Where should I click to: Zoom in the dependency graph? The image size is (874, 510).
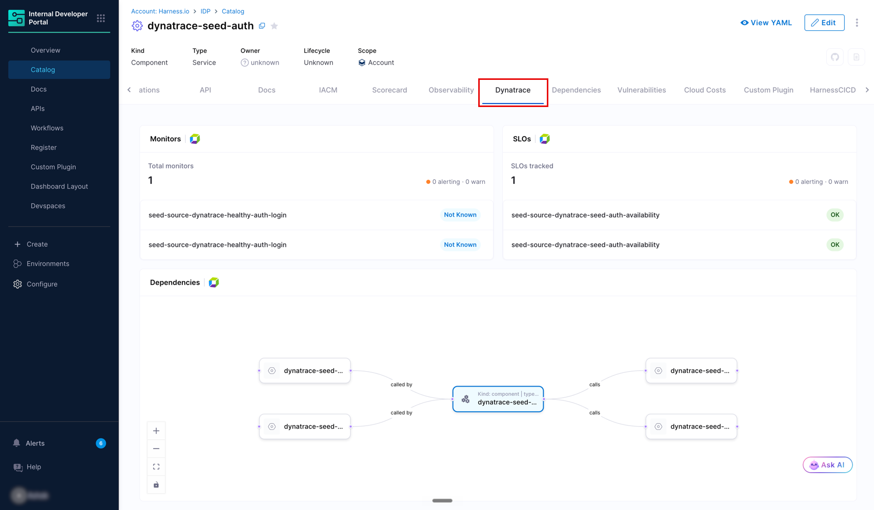pos(156,431)
